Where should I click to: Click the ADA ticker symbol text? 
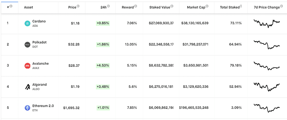(x=35, y=26)
